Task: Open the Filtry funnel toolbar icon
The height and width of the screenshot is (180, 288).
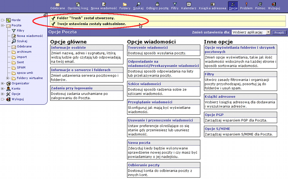Action: (175, 4)
